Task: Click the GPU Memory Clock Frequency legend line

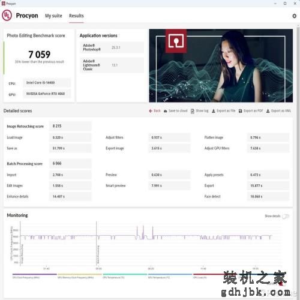Action: tap(80, 274)
